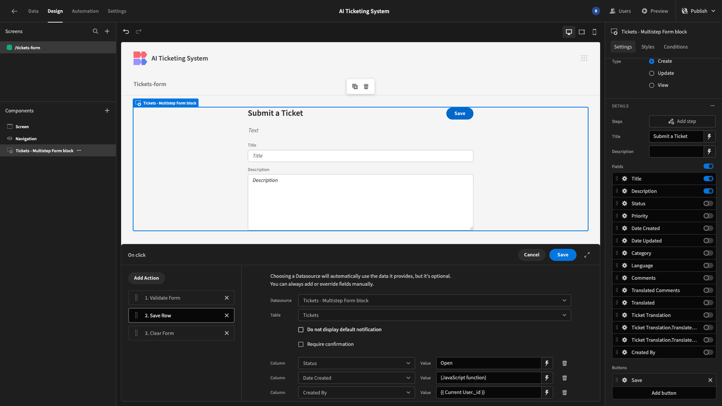Click the Add Action button
The height and width of the screenshot is (406, 722).
pyautogui.click(x=147, y=278)
